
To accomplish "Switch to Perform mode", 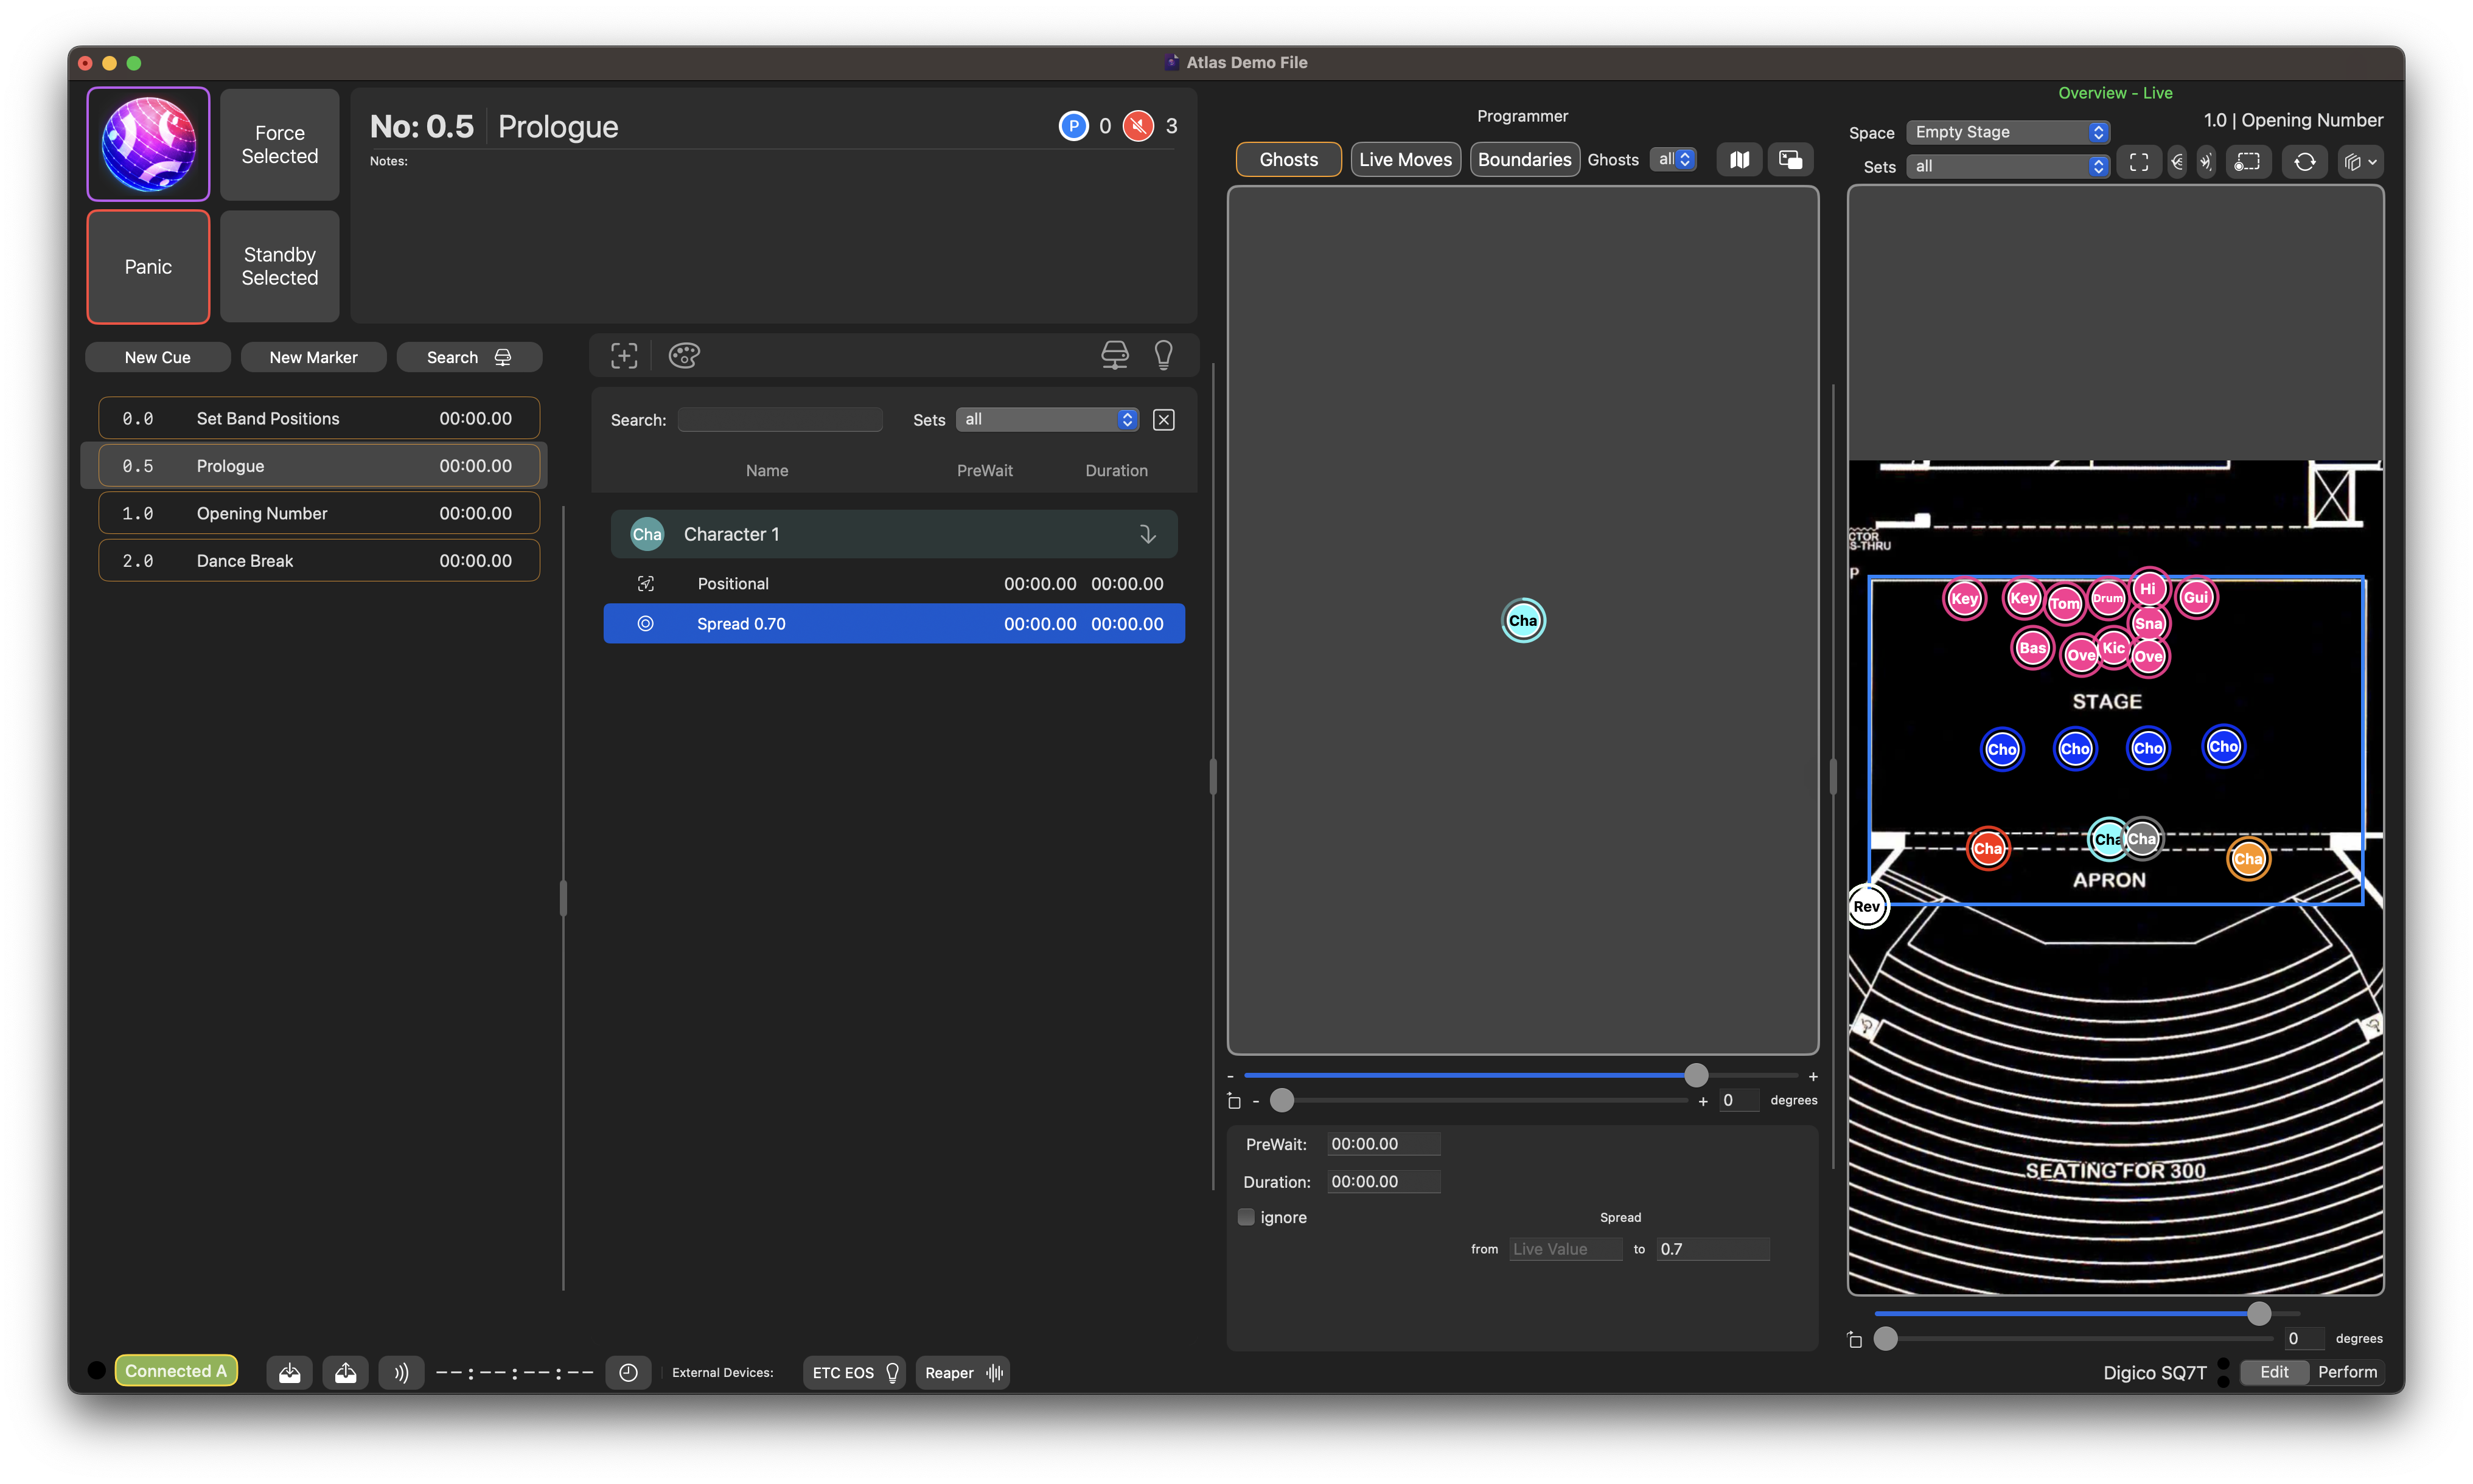I will [x=2347, y=1372].
